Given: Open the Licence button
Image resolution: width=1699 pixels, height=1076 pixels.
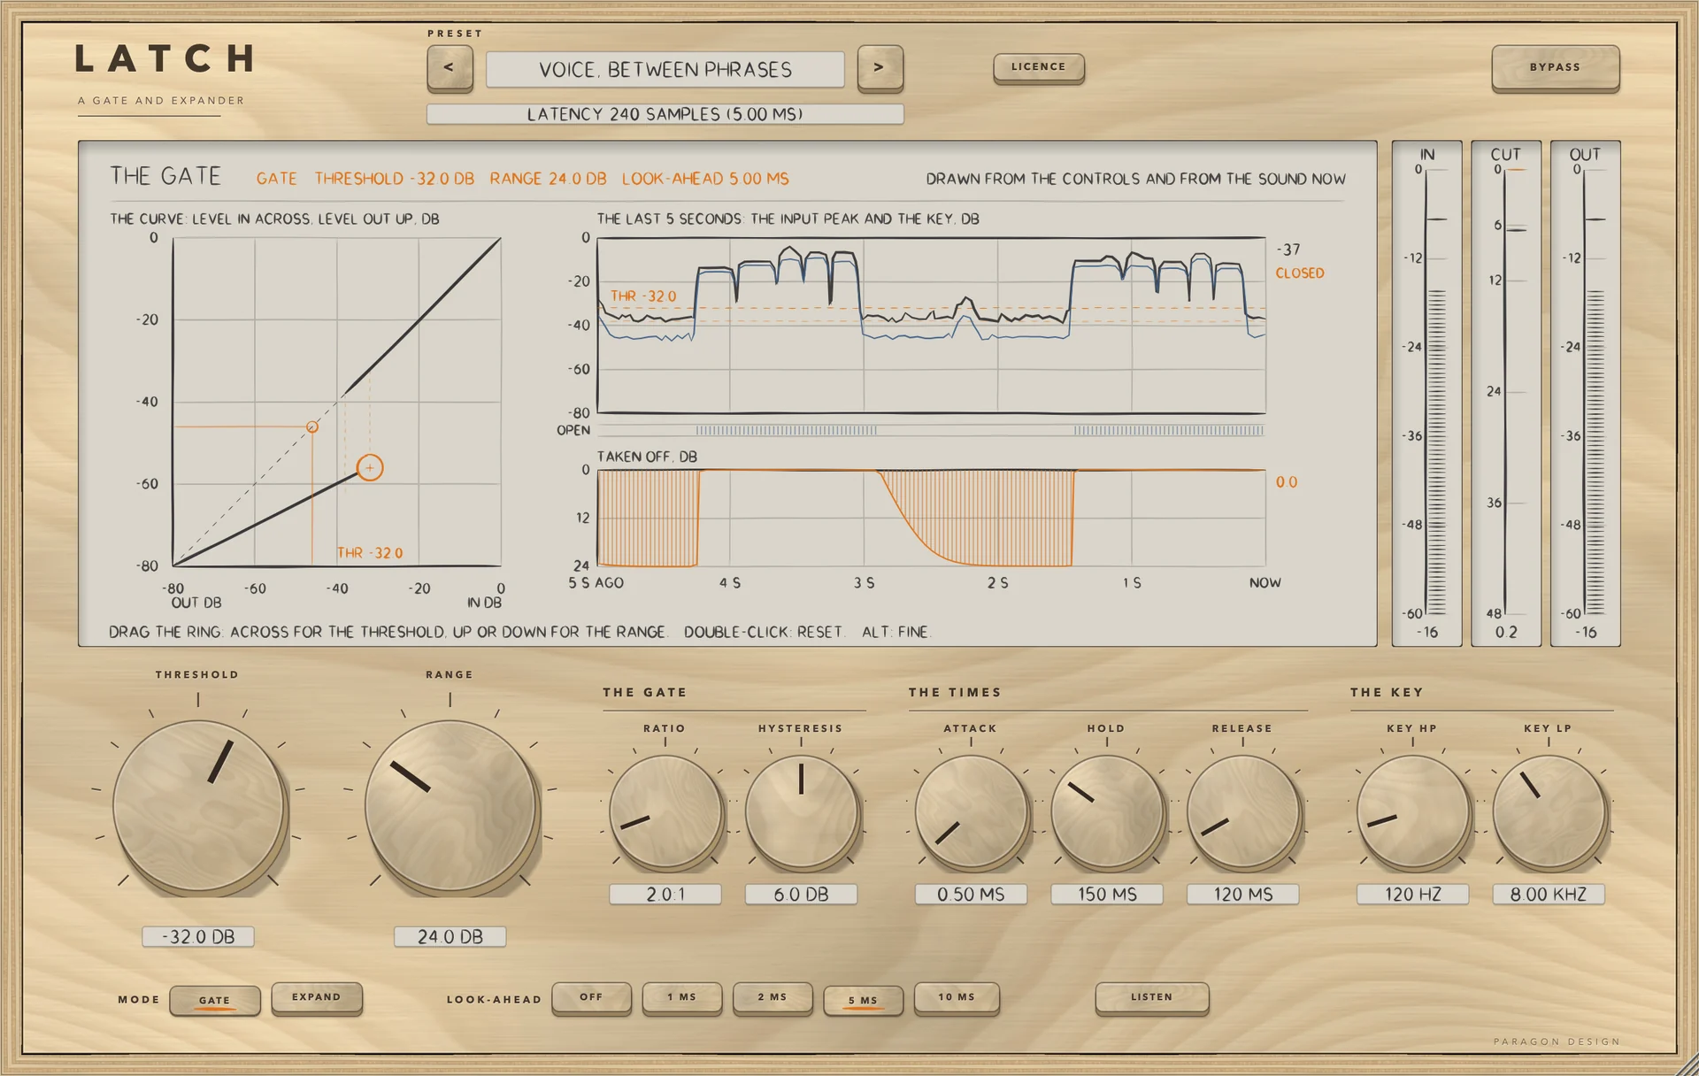Looking at the screenshot, I should click(1039, 67).
